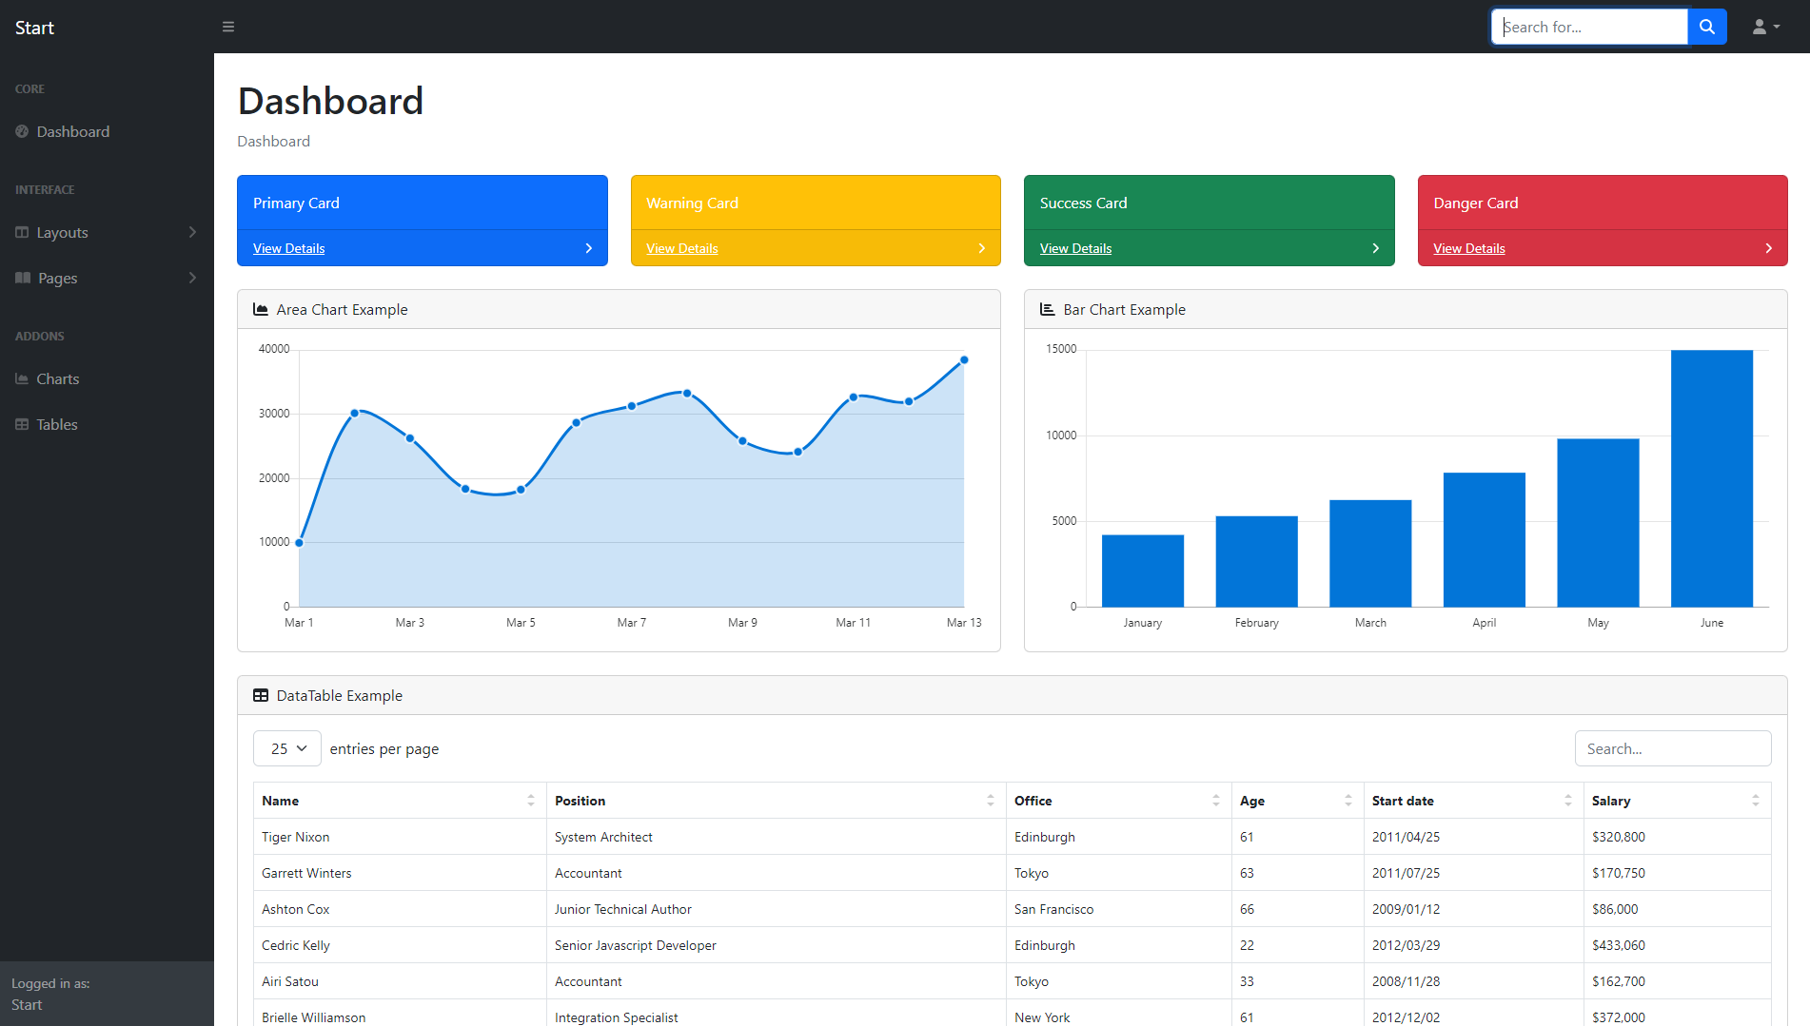The height and width of the screenshot is (1026, 1810).
Task: Click the blue search magnifier button
Action: click(x=1707, y=27)
